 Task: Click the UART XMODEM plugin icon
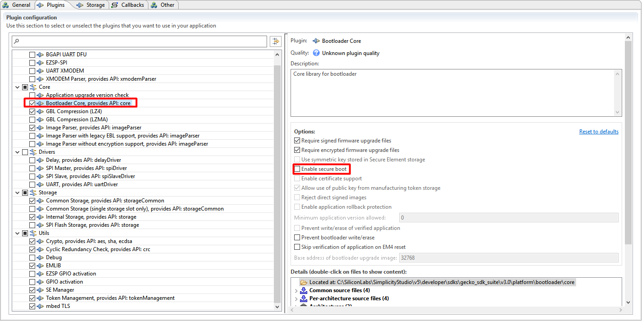pos(41,71)
